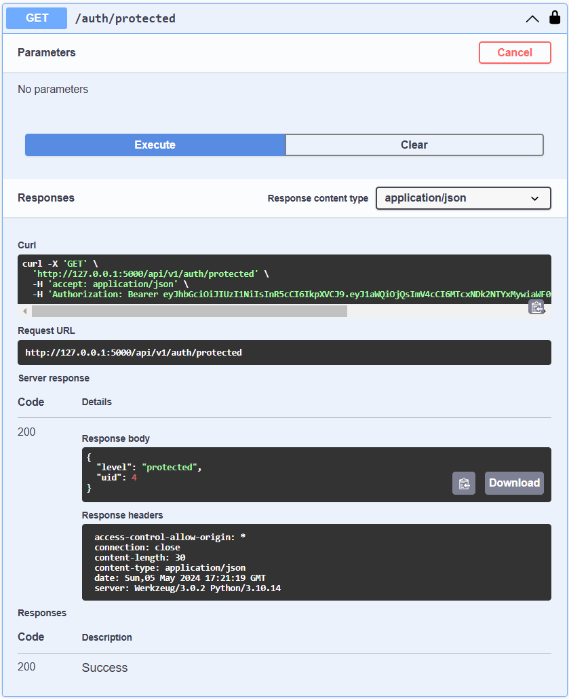Screen dimensions: 569x699
Task: Click the accept: application/json curl line
Action: (111, 284)
